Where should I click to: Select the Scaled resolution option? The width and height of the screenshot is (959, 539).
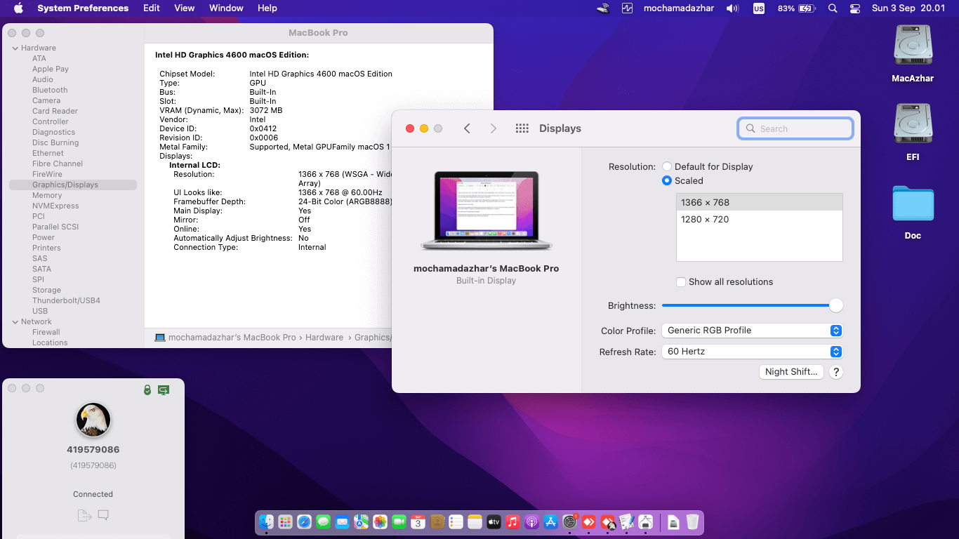click(667, 181)
